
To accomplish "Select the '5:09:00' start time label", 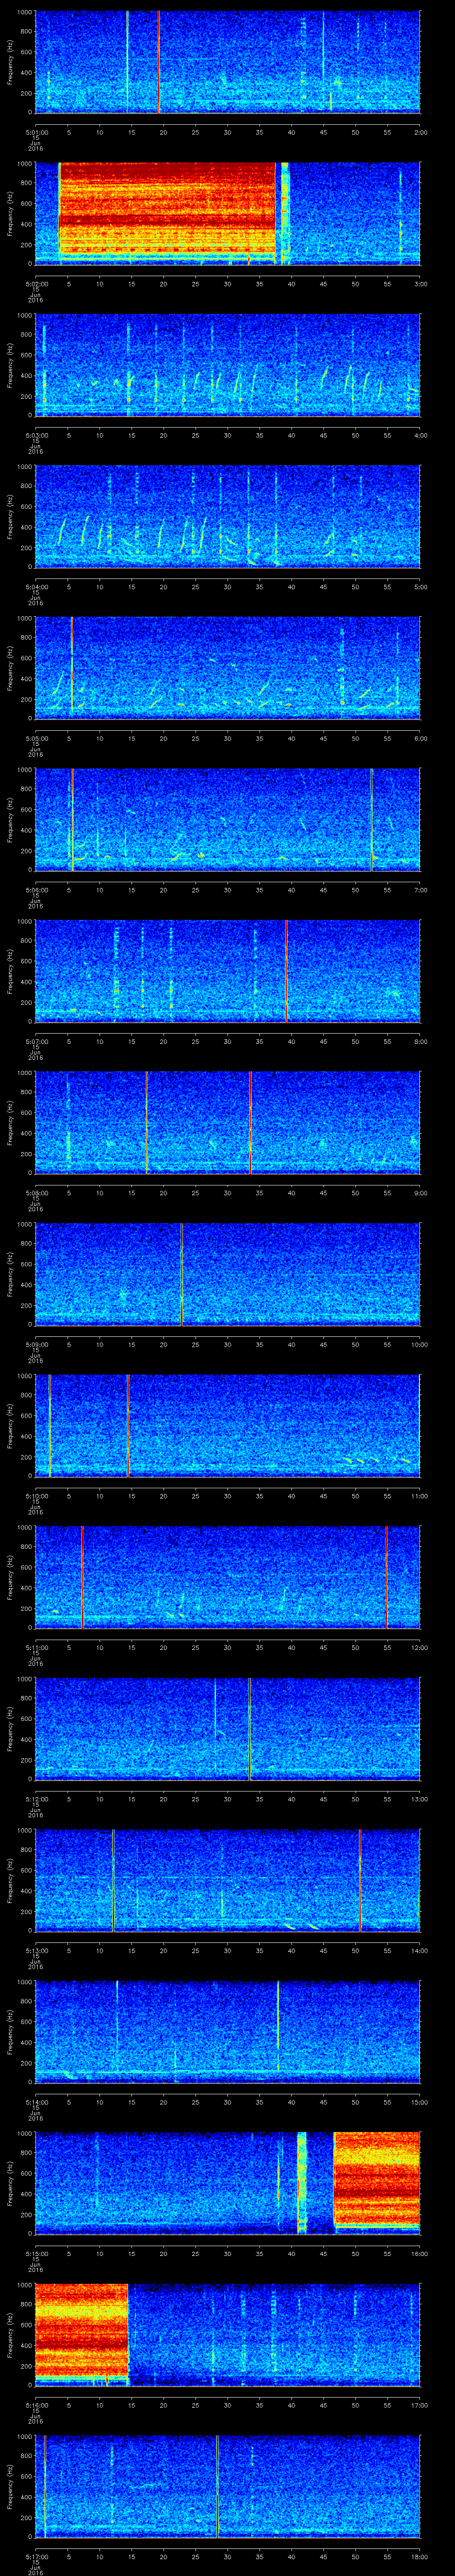I will click(36, 1344).
